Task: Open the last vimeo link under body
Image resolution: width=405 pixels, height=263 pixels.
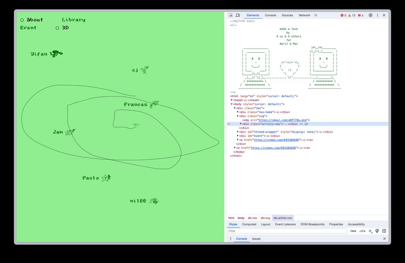Action: [x=273, y=148]
